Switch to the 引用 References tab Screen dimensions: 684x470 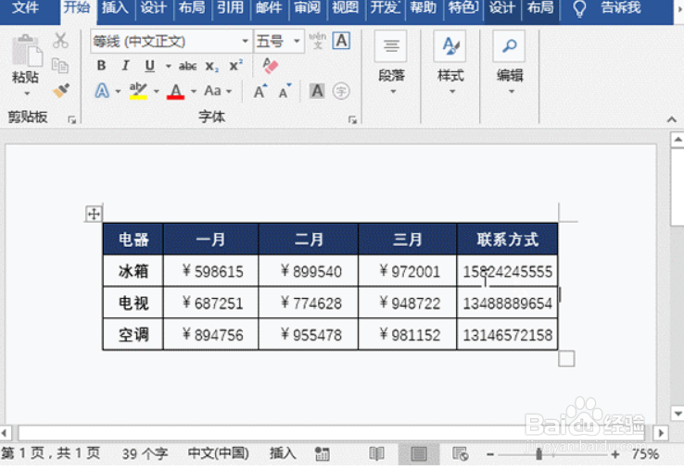[231, 7]
